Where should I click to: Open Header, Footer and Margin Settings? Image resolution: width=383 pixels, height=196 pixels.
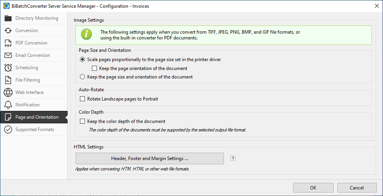point(149,159)
